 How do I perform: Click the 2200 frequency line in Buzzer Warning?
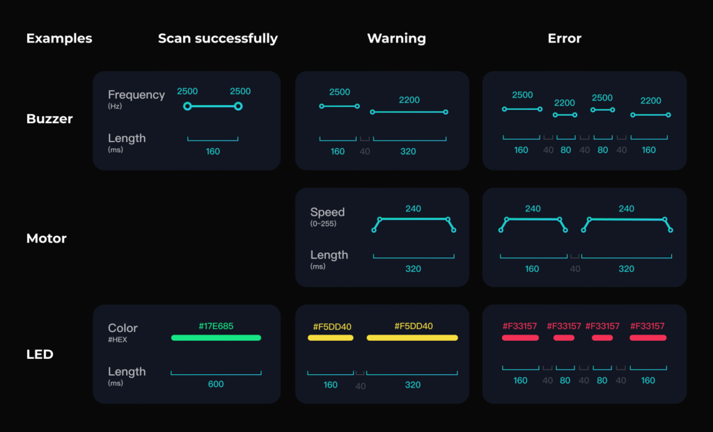(x=409, y=111)
